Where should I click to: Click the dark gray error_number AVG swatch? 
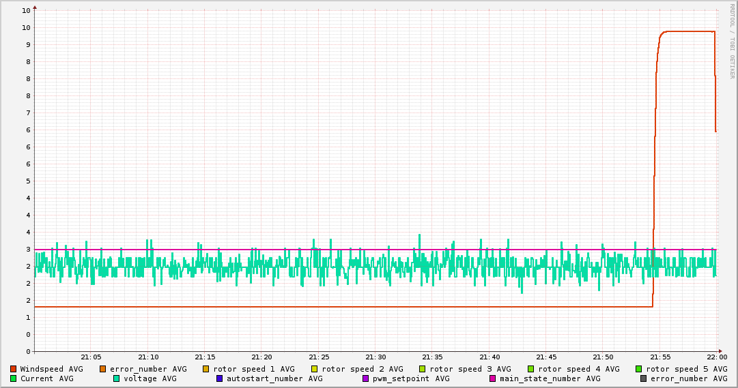tap(644, 378)
